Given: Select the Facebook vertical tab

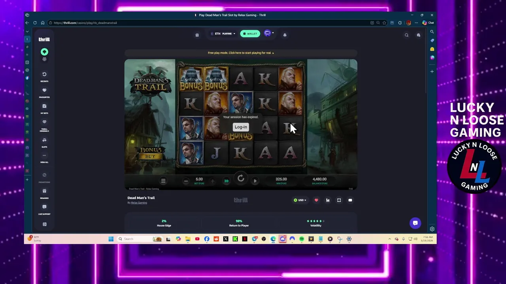Looking at the screenshot, I should point(27,78).
